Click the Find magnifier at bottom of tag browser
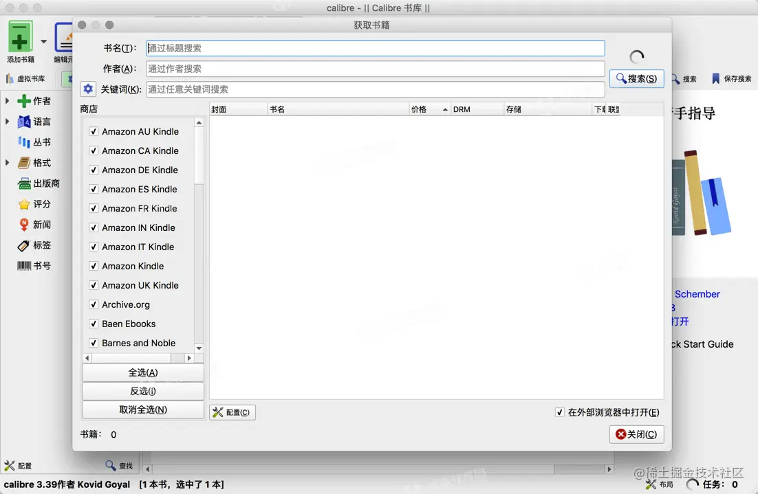 [111, 466]
